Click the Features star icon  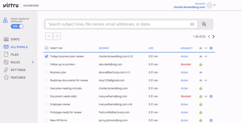click(x=6, y=77)
